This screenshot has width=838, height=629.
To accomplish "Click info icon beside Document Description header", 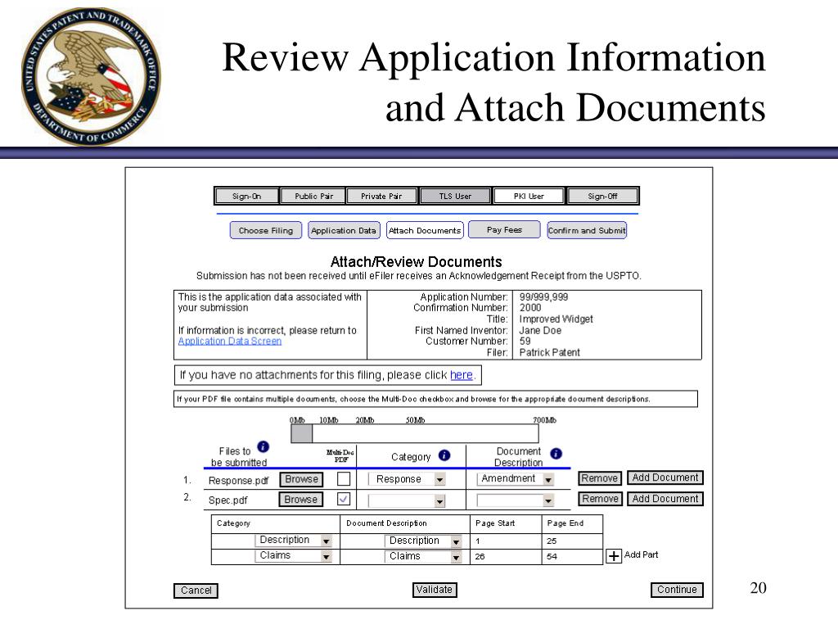I will [x=556, y=454].
